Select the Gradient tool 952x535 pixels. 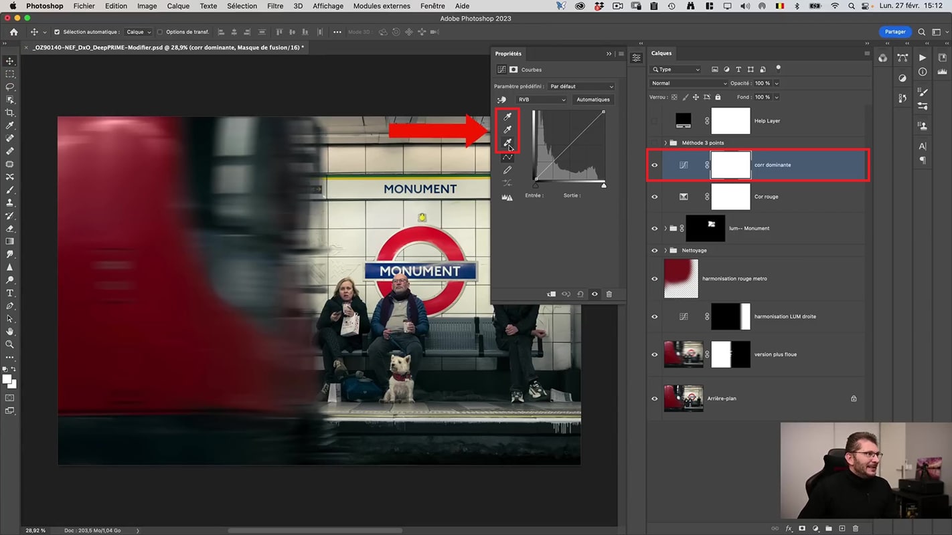point(10,241)
